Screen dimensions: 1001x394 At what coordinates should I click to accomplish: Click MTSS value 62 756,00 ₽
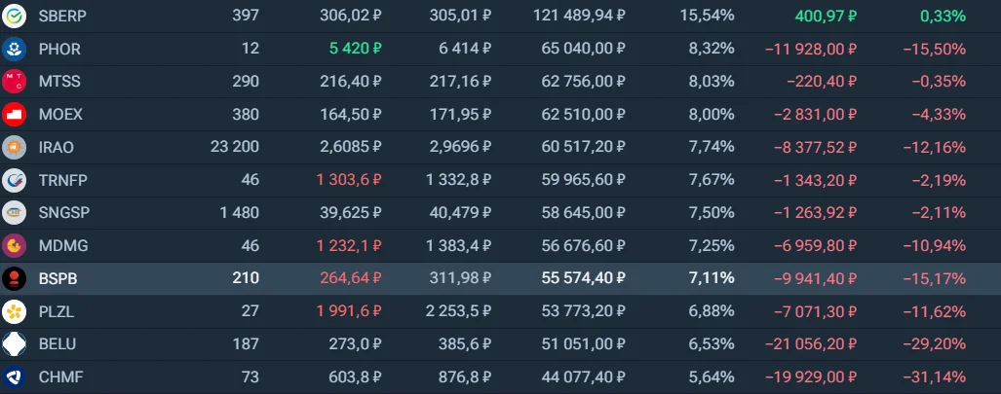click(583, 82)
